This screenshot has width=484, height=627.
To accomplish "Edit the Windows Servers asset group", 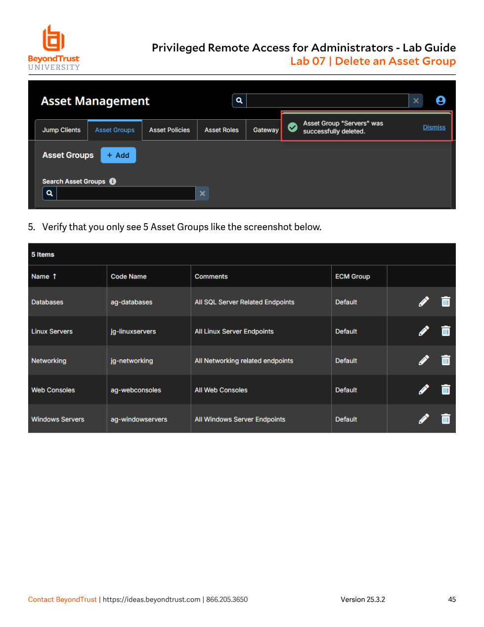I will tap(424, 419).
